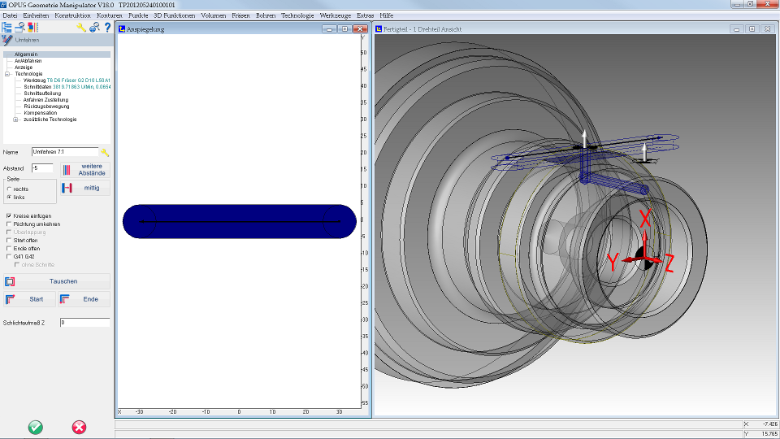The image size is (780, 439).
Task: Click the tree structure icon in toolbar
Action: click(7, 28)
